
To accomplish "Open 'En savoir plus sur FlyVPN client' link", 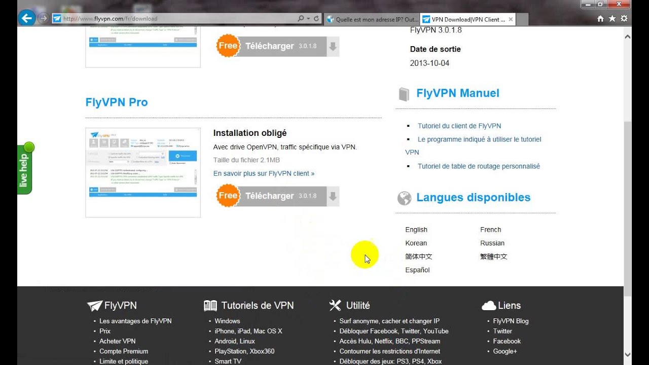I will (264, 173).
